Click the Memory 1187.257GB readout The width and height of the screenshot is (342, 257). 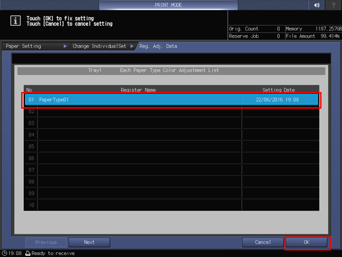(314, 28)
